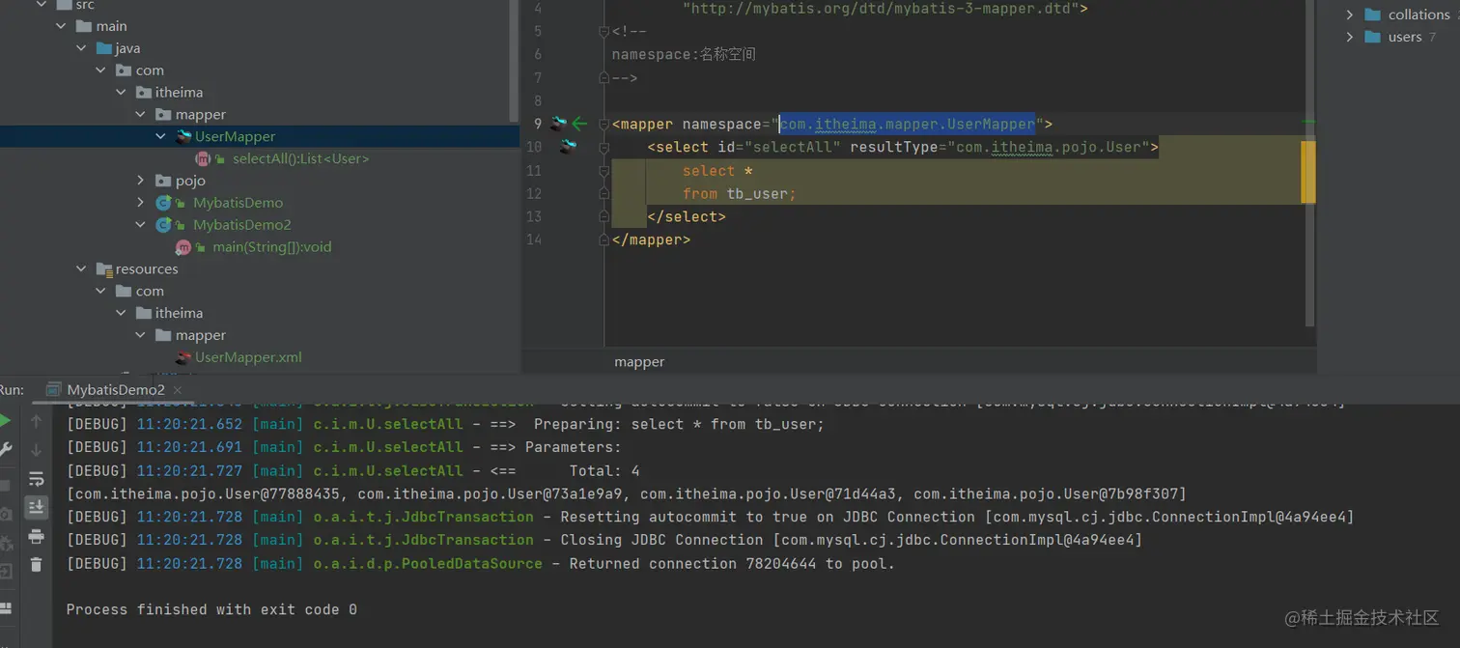Screen dimensions: 1460x648
Task: Collapse UserMapper interface node chevron
Action: click(161, 136)
